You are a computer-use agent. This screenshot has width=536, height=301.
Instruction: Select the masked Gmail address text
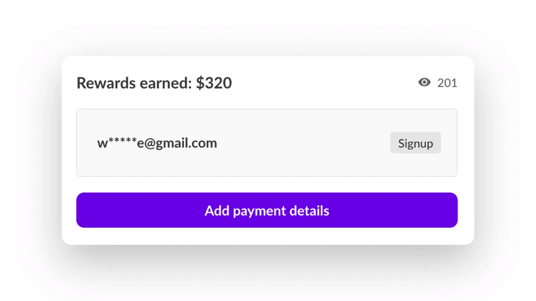(x=157, y=143)
